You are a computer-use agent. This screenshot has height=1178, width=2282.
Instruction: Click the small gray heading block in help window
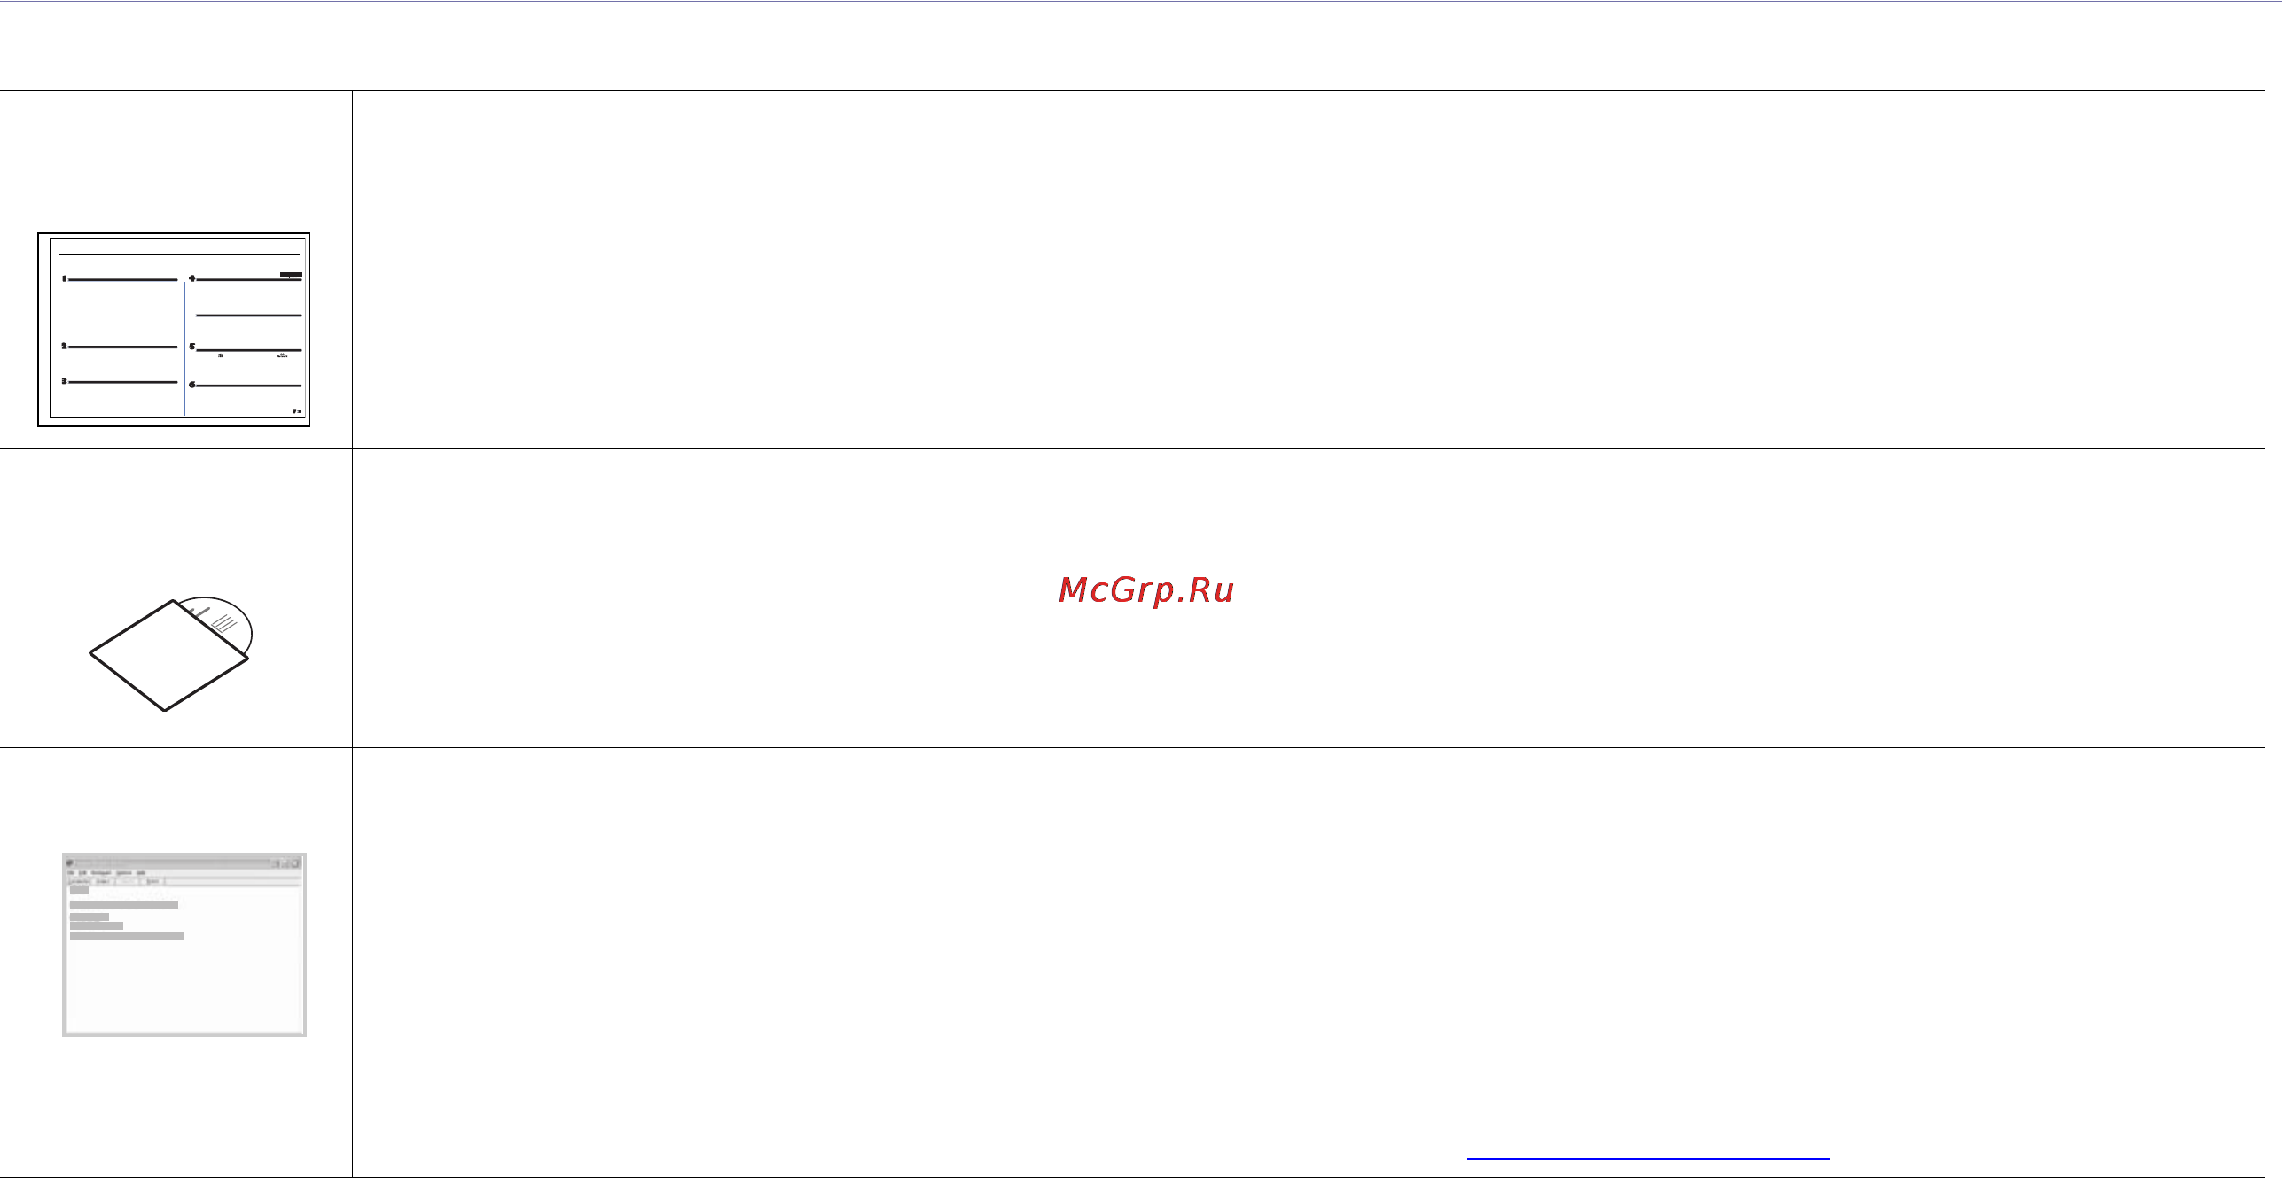click(79, 891)
